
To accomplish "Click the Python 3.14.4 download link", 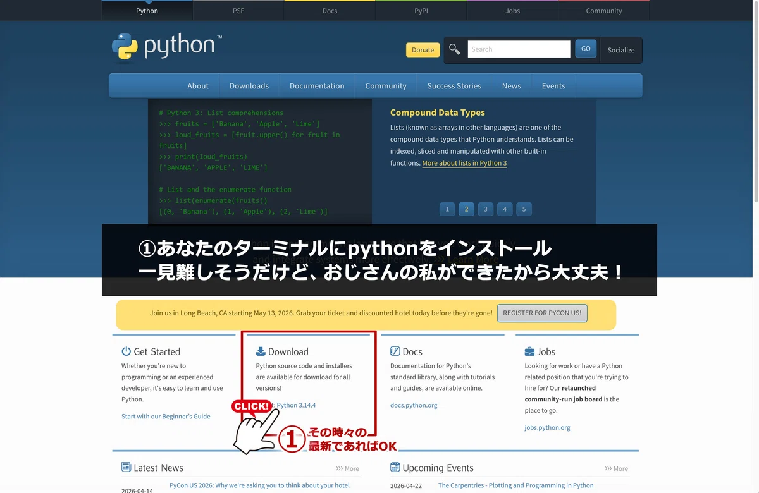I will [296, 405].
